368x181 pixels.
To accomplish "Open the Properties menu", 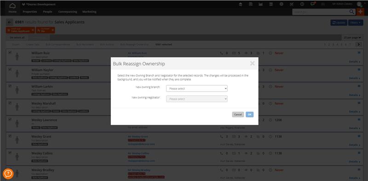I will [30, 12].
